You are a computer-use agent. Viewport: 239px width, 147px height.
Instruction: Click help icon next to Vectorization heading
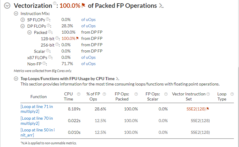pos(55,4)
